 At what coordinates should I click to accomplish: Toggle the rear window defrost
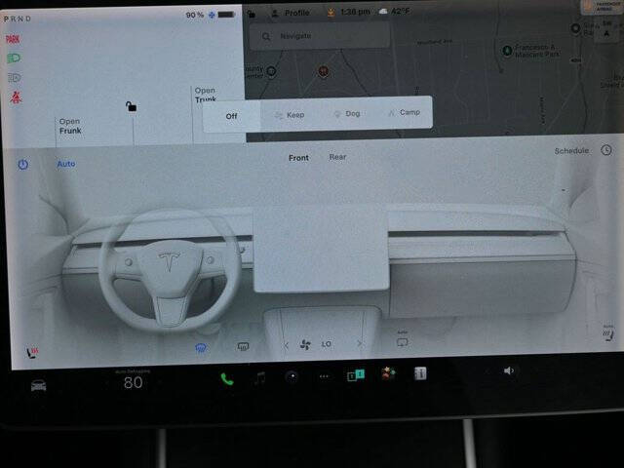click(243, 347)
